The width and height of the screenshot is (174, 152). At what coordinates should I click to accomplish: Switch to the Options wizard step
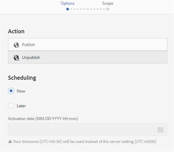point(68,3)
